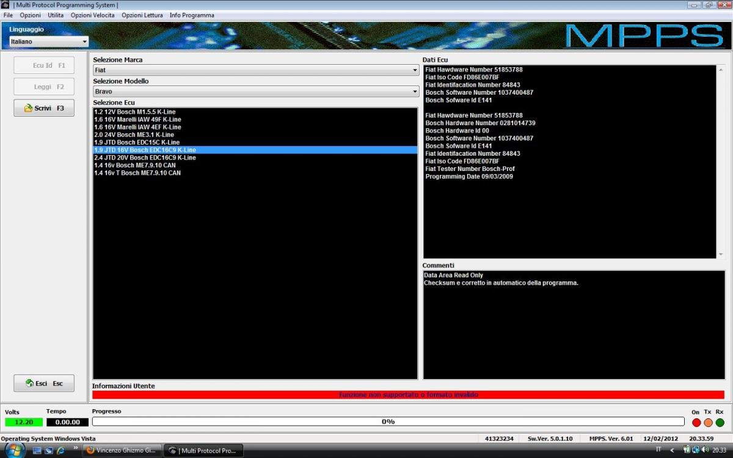Screen dimensions: 733x458
Task: Open the Selezione Modello dropdown showing Bravo
Action: coord(256,92)
